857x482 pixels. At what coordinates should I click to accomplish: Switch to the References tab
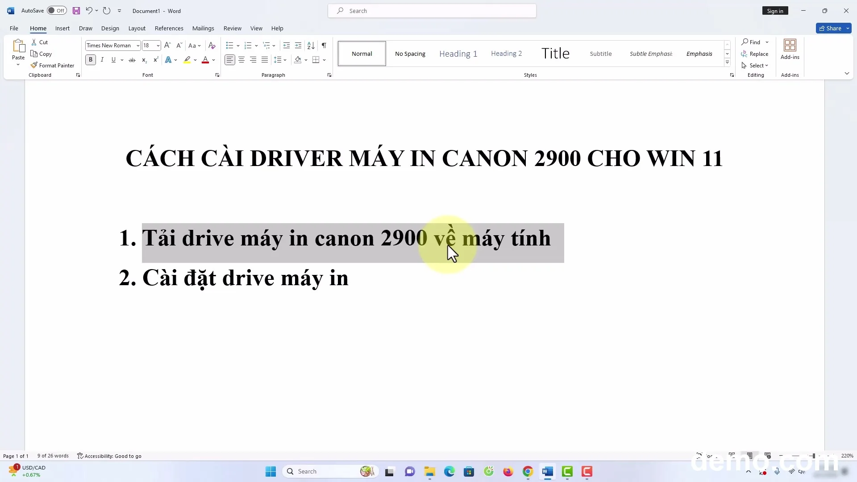click(x=169, y=28)
